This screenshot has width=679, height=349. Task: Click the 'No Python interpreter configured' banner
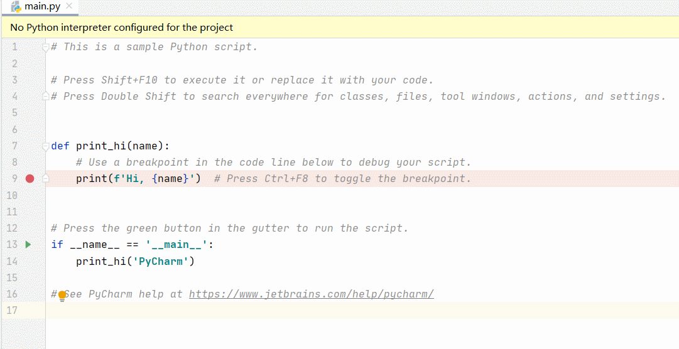point(339,27)
